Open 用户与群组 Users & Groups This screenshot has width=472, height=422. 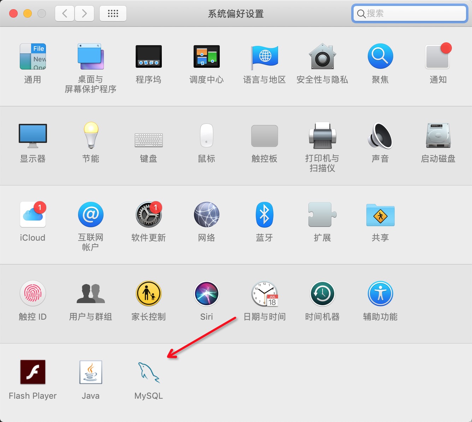pyautogui.click(x=91, y=294)
